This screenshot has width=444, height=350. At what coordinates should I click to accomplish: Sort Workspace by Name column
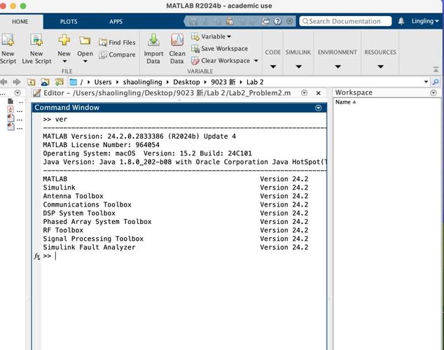click(345, 102)
